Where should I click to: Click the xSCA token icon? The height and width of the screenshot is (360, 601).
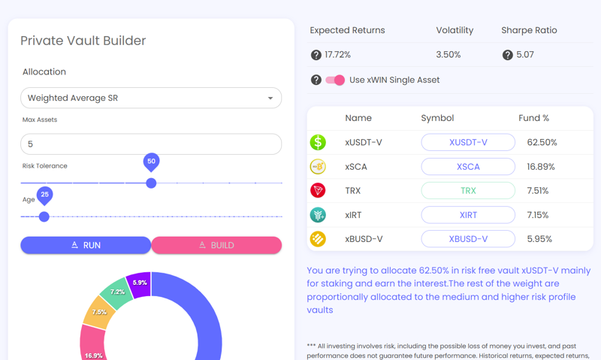pyautogui.click(x=318, y=166)
